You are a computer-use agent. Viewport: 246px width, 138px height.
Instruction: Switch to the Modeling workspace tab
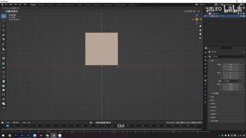point(41,5)
